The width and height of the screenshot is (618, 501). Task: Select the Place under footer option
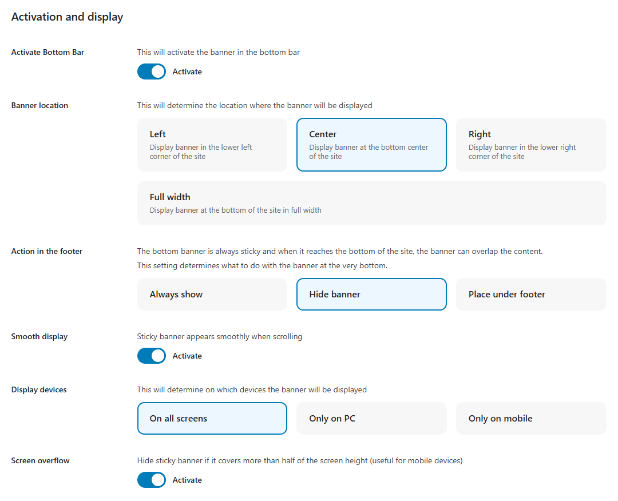(530, 295)
